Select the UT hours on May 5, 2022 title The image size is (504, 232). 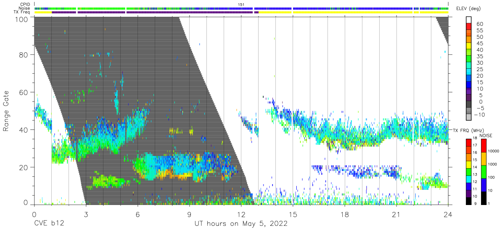click(241, 224)
